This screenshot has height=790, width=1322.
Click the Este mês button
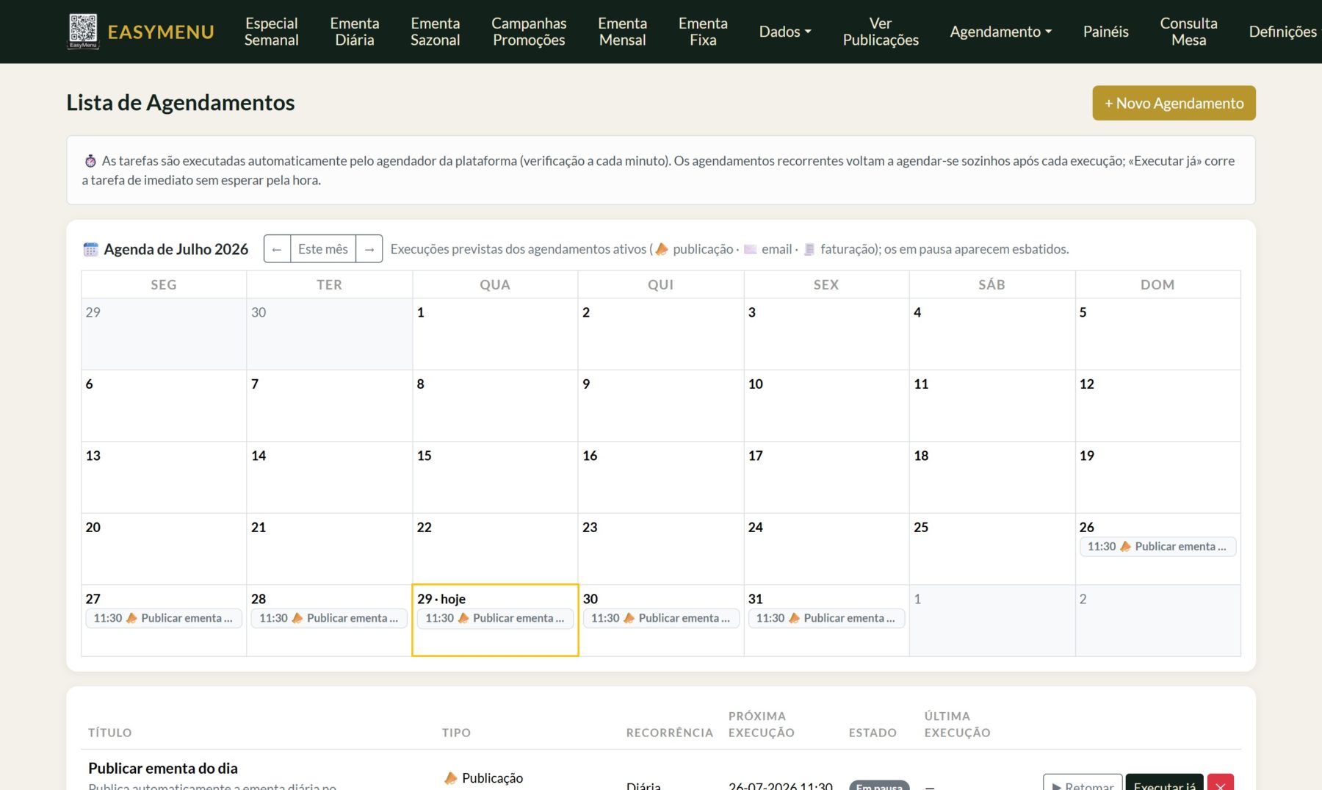(x=323, y=249)
